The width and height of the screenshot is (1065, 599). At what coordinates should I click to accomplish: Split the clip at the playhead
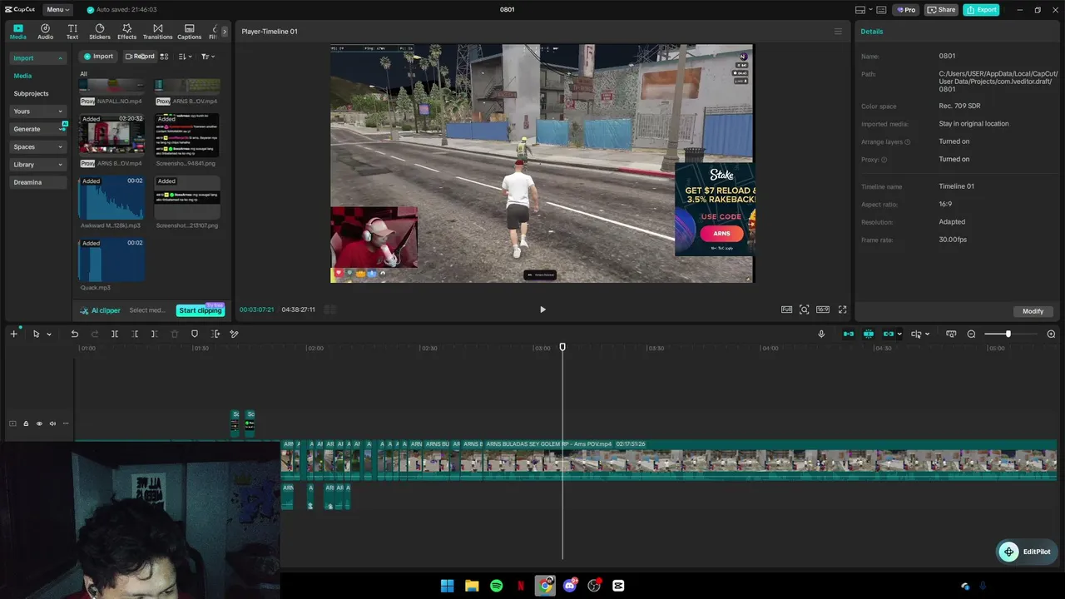[115, 334]
